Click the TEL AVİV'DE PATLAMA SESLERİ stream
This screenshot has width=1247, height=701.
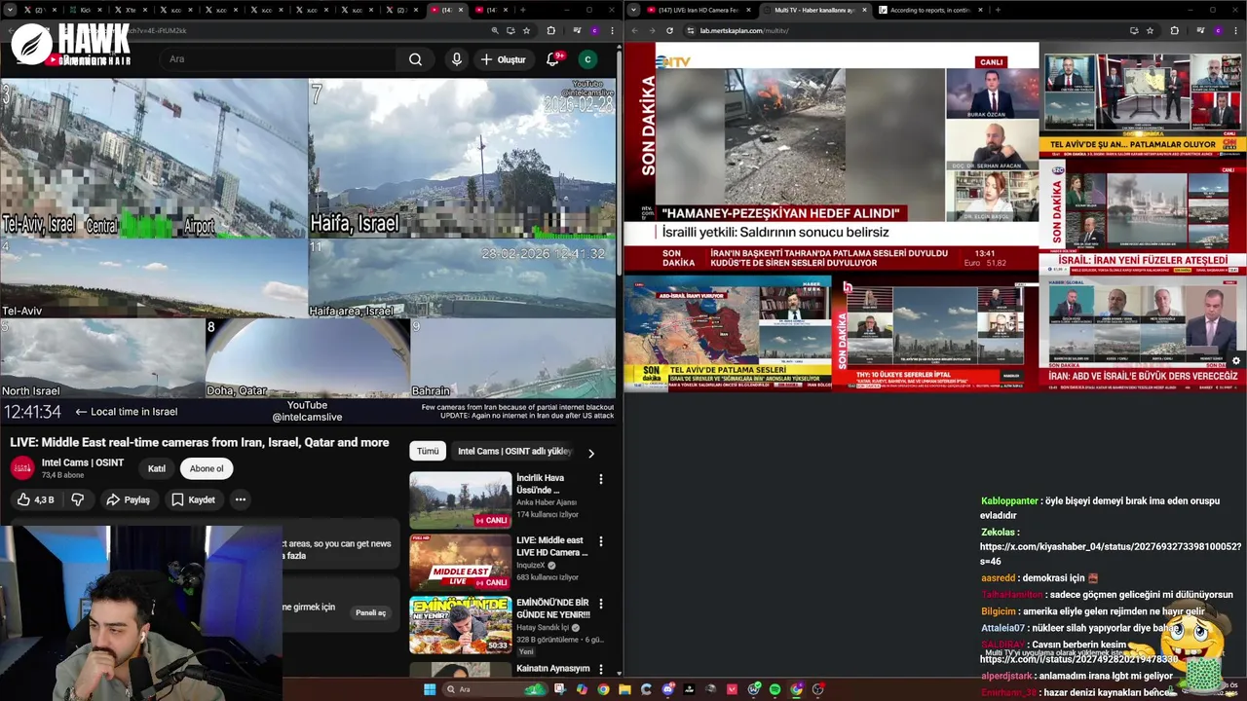point(728,332)
